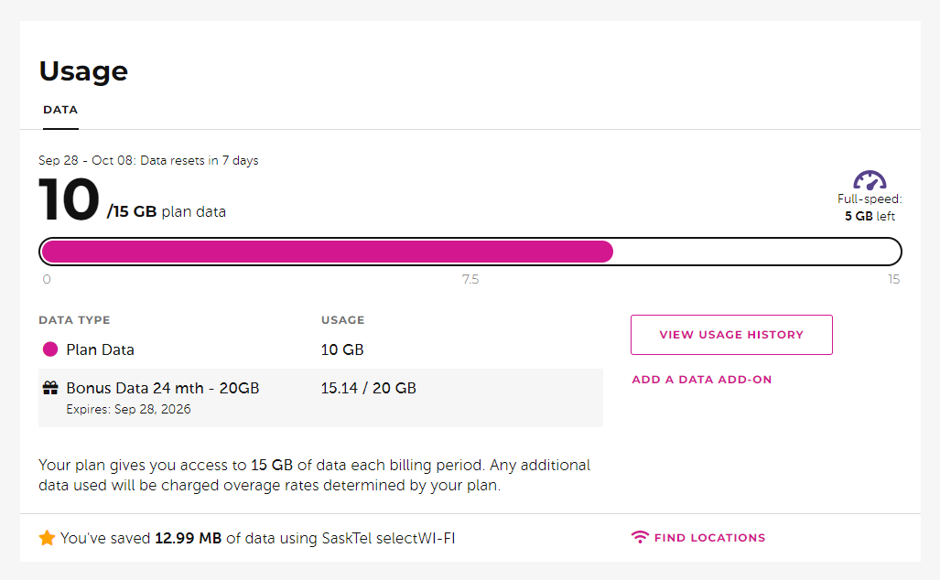Select the data reset countdown text
940x580 pixels.
point(147,160)
